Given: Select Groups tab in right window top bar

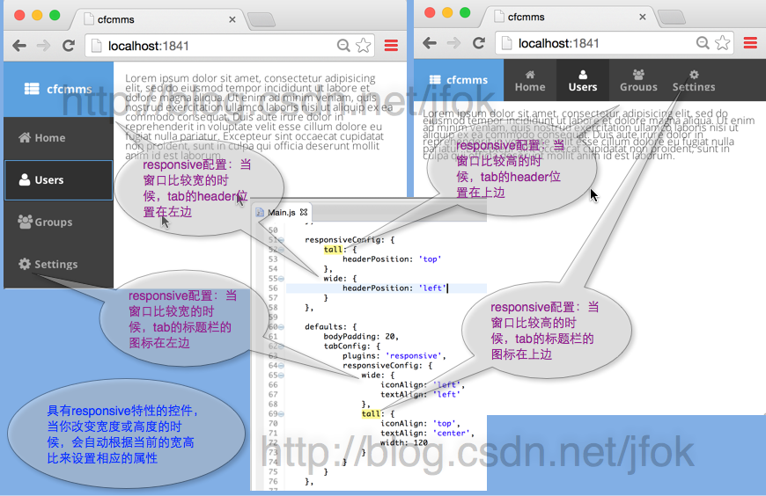Looking at the screenshot, I should click(x=638, y=81).
